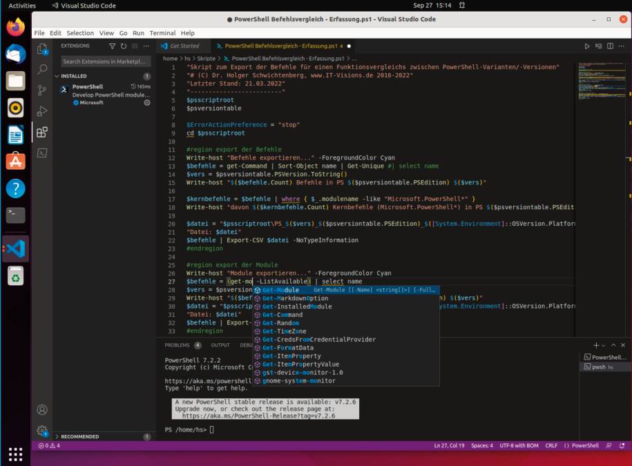Click the Skripte breadcrumb segment
The image size is (632, 466).
point(206,59)
